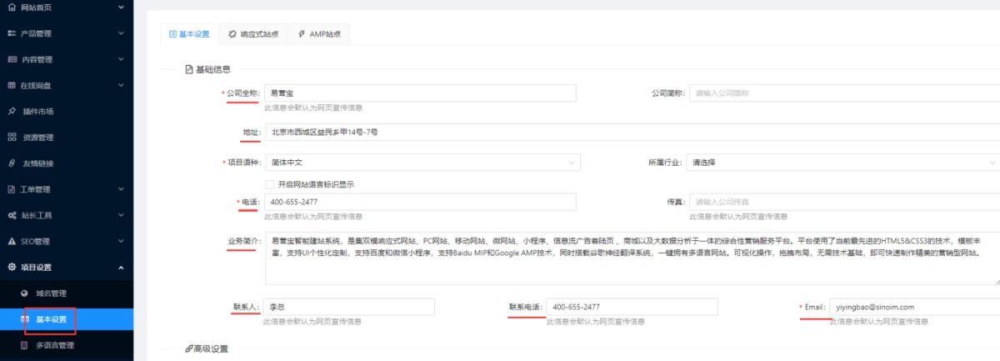Image resolution: width=1000 pixels, height=361 pixels.
Task: Click the 公司全称 input field
Action: [x=420, y=93]
